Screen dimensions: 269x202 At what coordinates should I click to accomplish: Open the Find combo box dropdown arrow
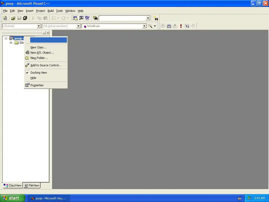148,18
